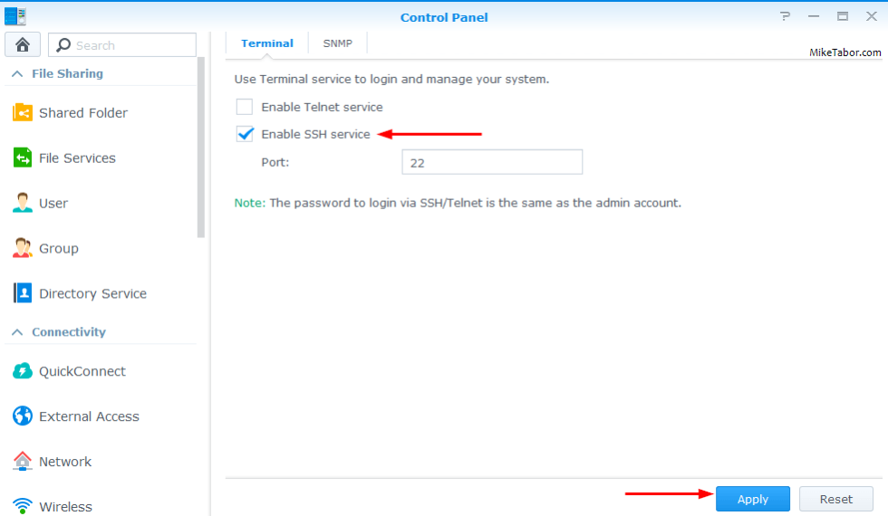Viewport: 888px width, 516px height.
Task: Click the 'Enable SSH service' label text
Action: tap(315, 134)
